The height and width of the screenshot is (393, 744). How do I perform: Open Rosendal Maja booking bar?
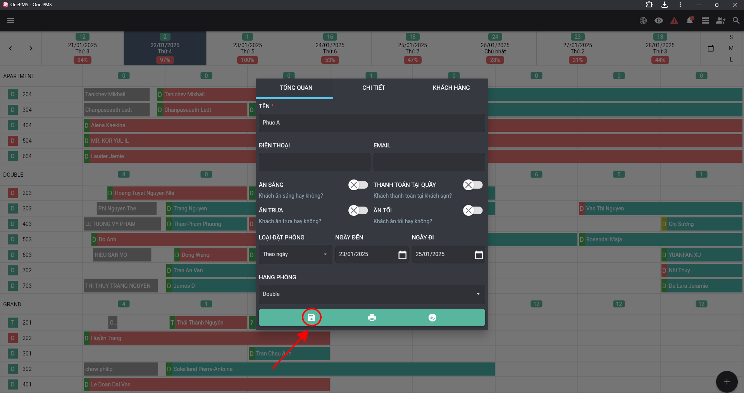(x=661, y=239)
